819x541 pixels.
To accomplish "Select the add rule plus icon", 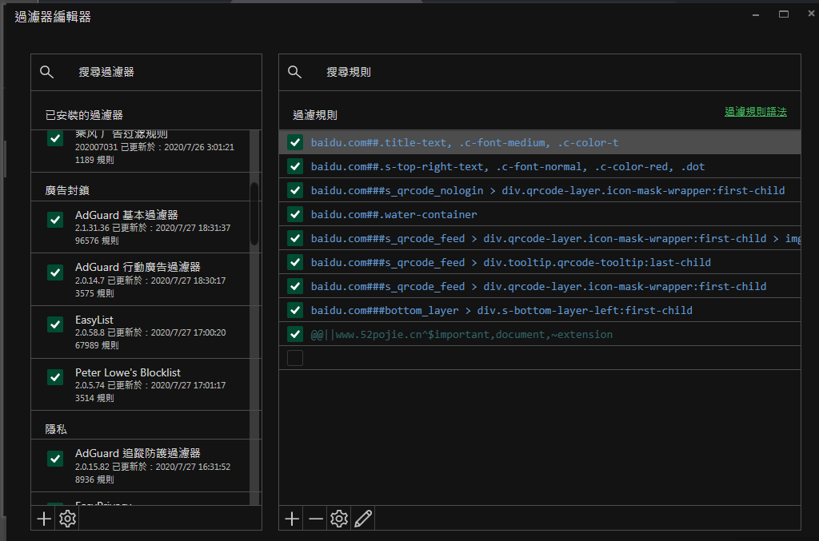I will click(x=291, y=519).
